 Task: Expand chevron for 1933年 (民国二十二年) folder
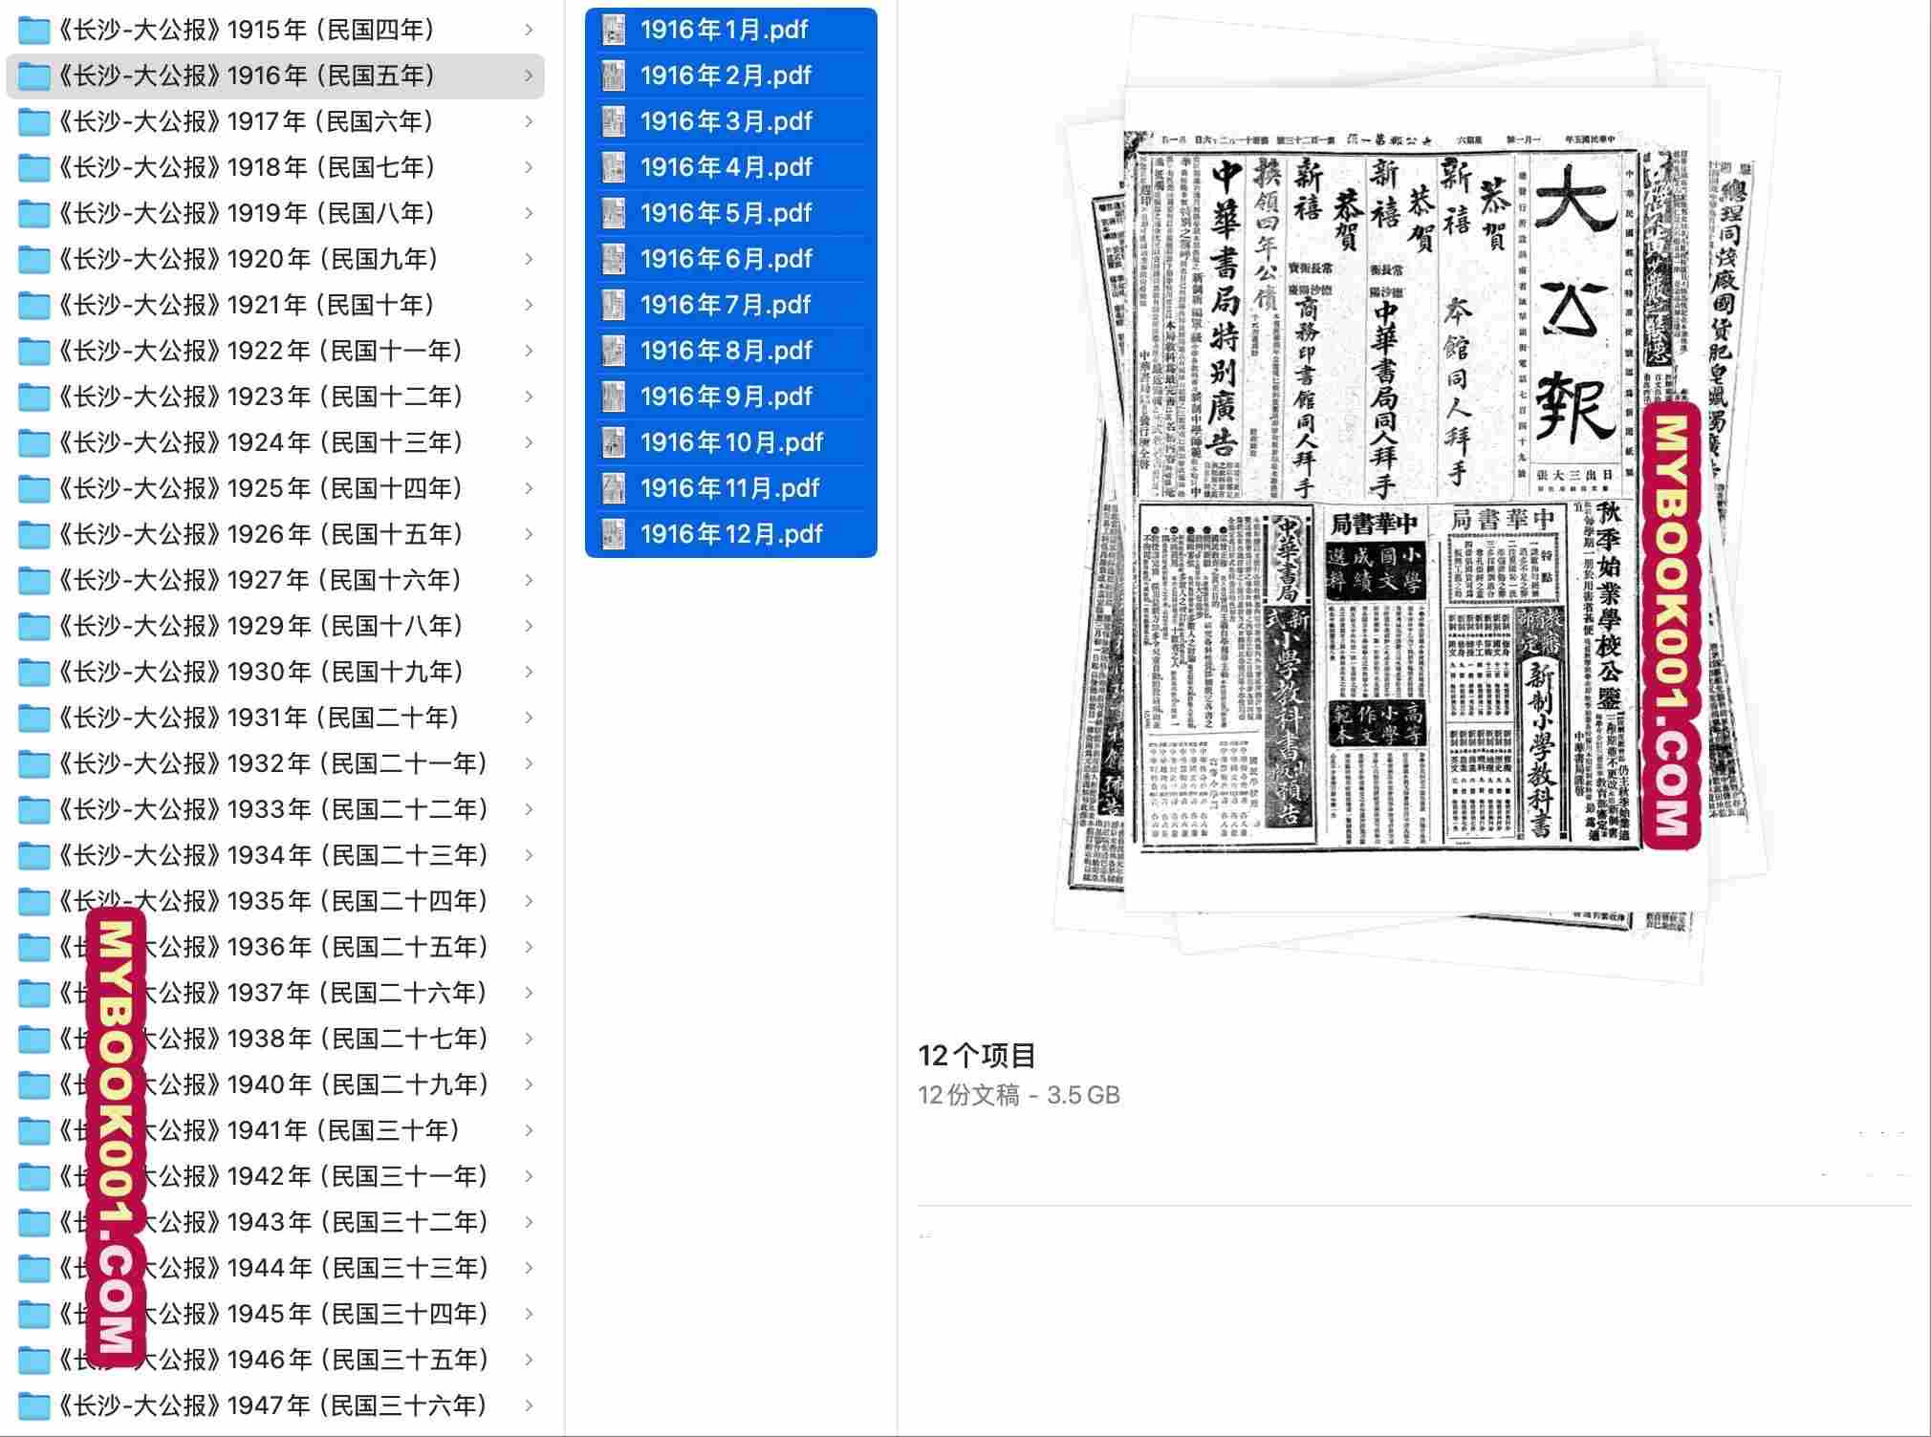pyautogui.click(x=529, y=810)
